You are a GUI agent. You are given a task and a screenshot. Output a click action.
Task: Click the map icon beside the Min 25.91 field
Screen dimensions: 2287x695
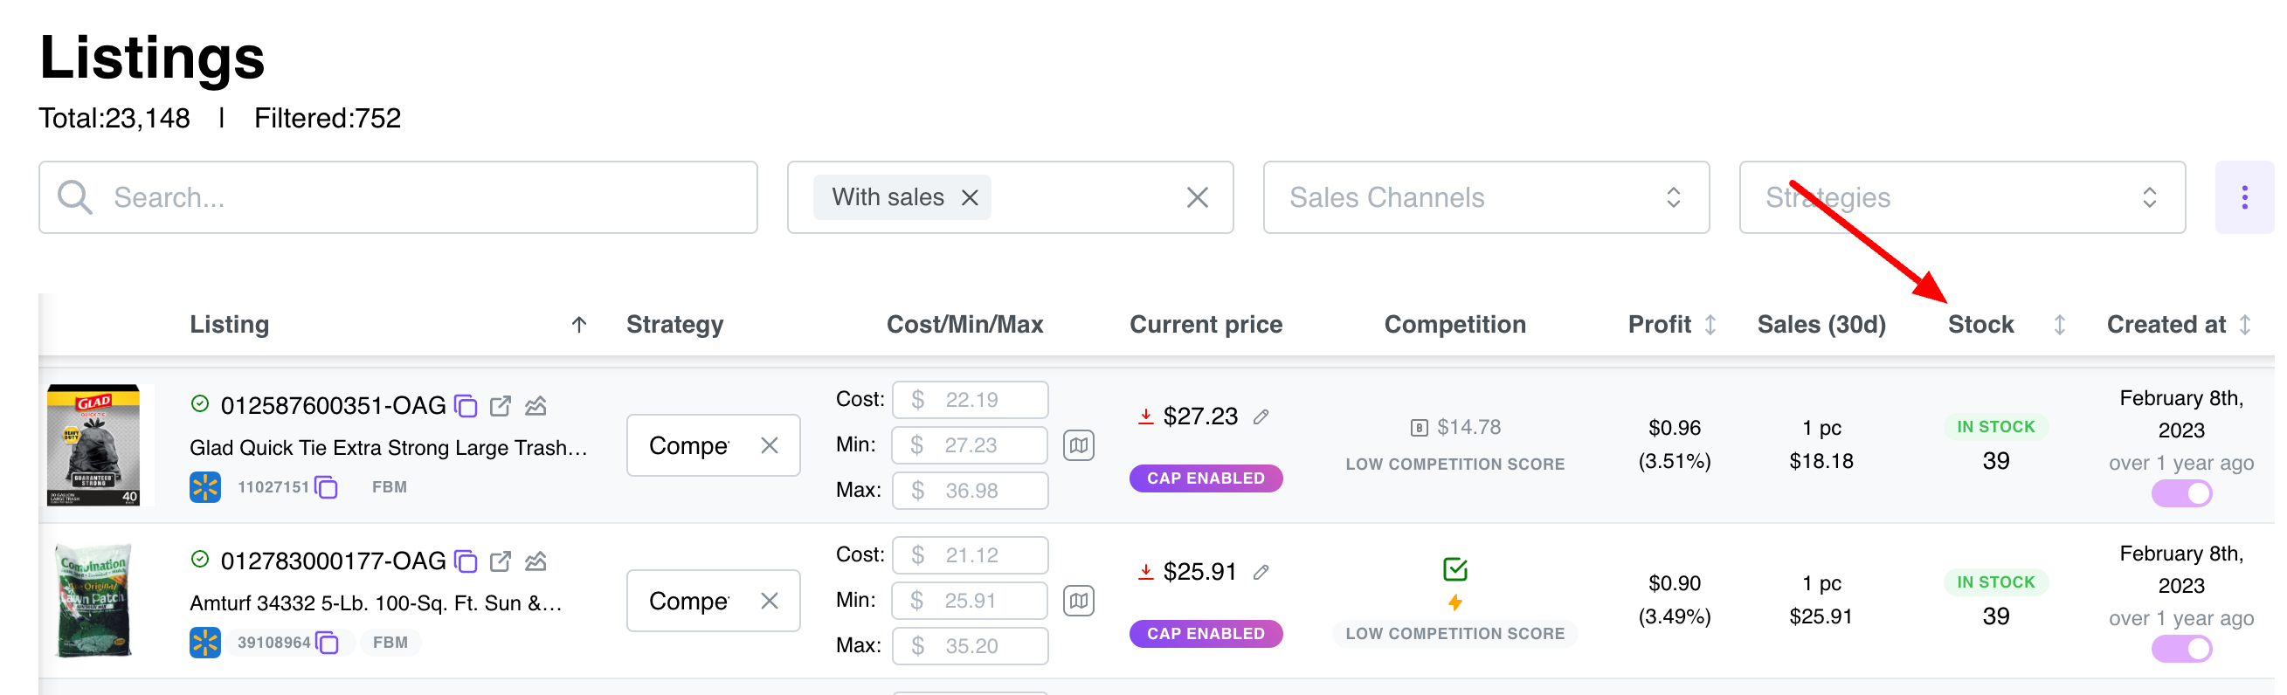click(1078, 601)
